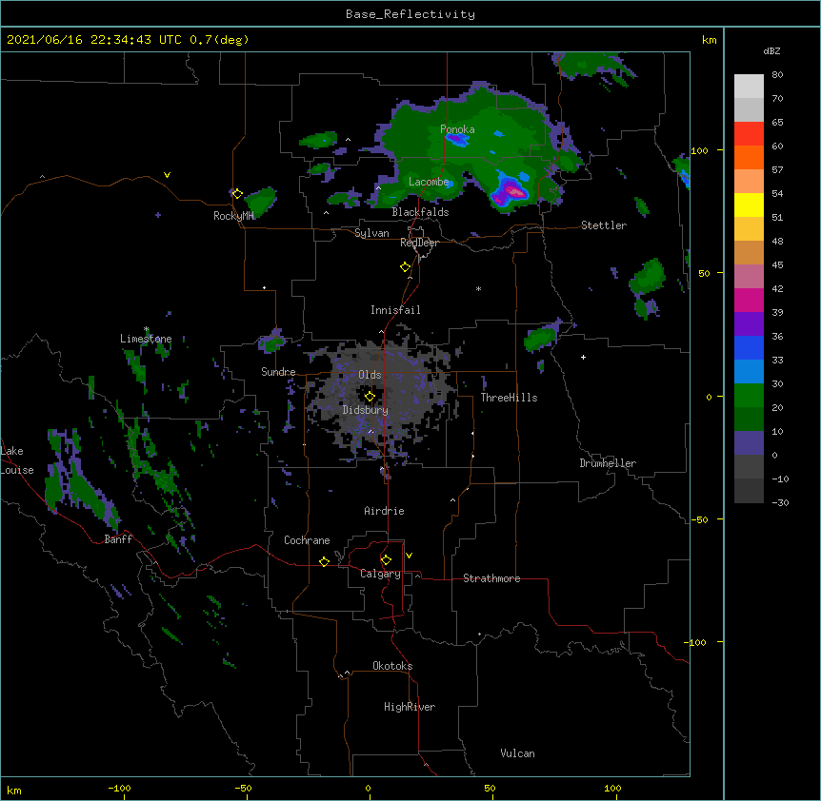Click the RockyMH label
The width and height of the screenshot is (821, 801).
[233, 216]
